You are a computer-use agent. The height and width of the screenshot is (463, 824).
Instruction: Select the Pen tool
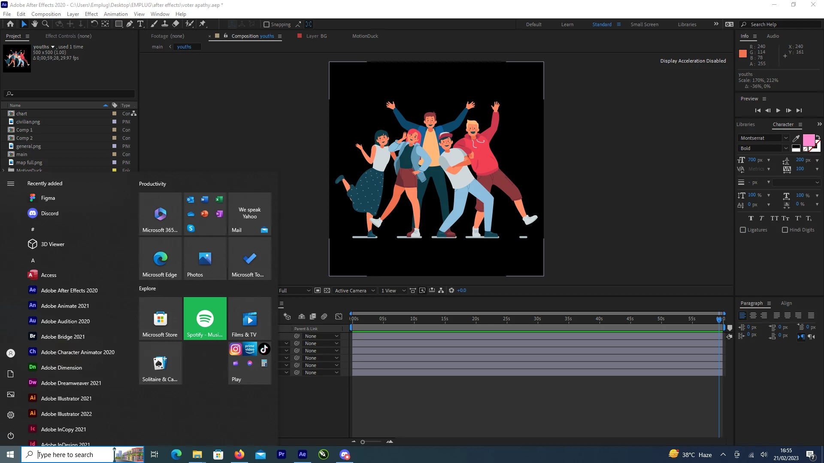pyautogui.click(x=129, y=24)
